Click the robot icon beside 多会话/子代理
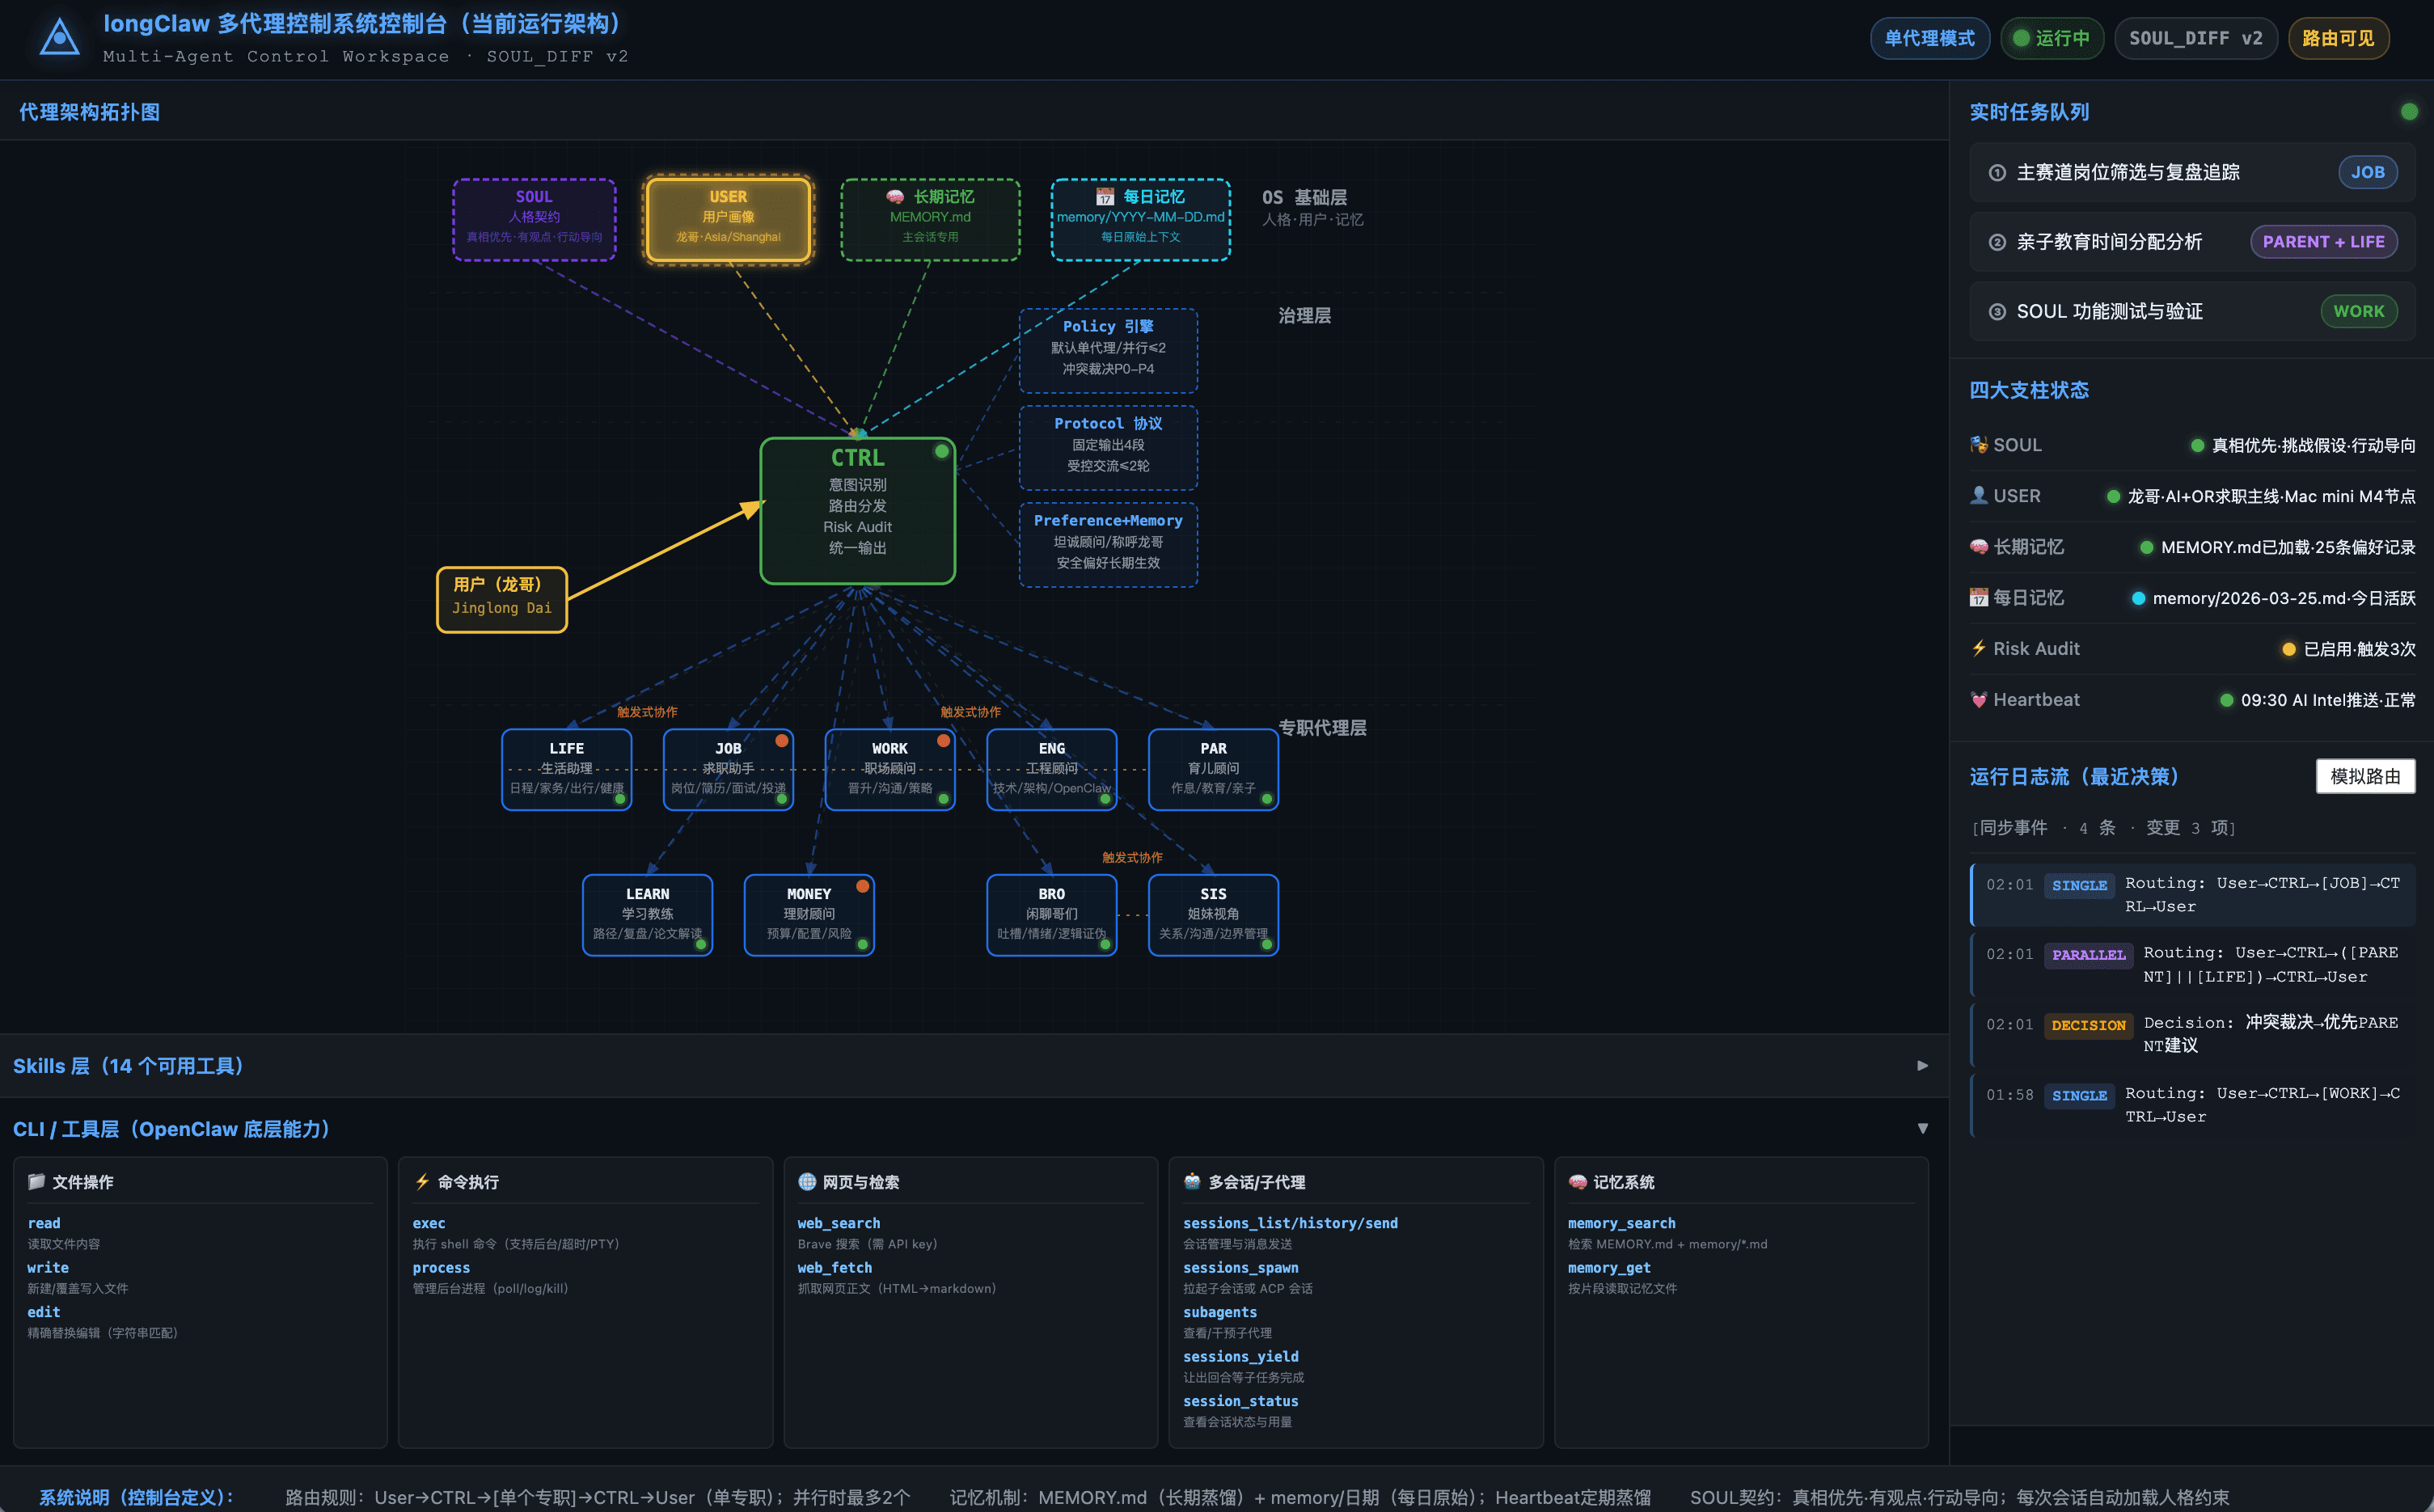 tap(1192, 1181)
